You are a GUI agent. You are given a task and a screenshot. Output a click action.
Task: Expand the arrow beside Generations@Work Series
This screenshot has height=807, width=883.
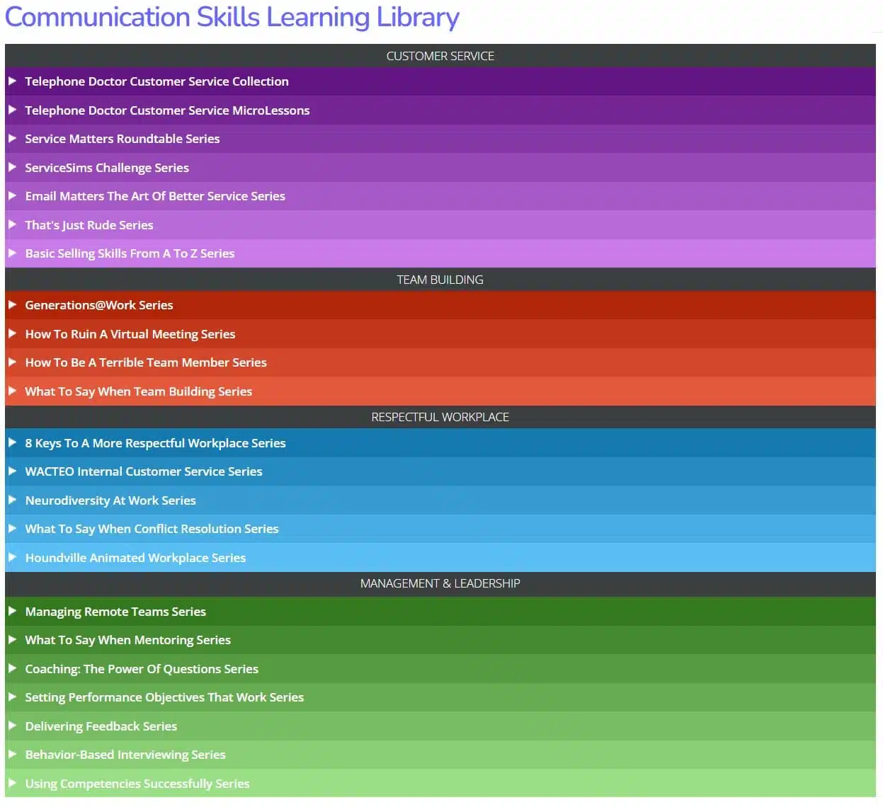tap(12, 305)
